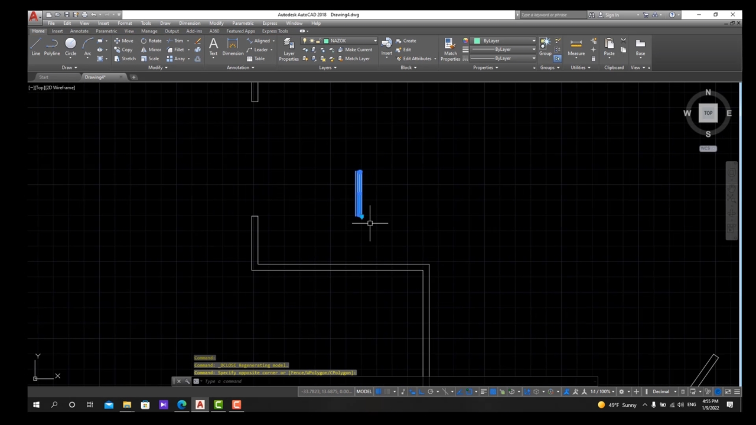Click the Polyline tool
Screen dimensions: 756x425
[x=52, y=46]
